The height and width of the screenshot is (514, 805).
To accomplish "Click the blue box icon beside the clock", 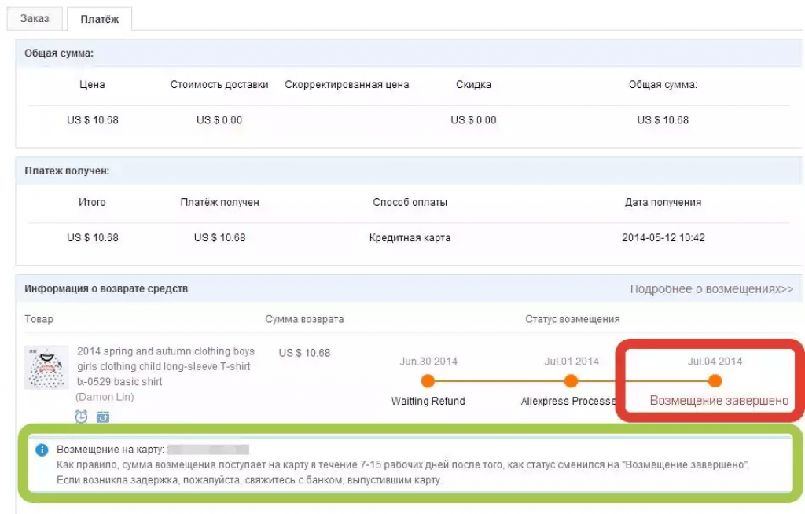I will [103, 417].
